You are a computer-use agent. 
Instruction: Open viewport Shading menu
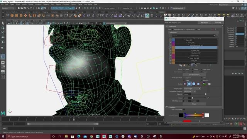[15, 21]
